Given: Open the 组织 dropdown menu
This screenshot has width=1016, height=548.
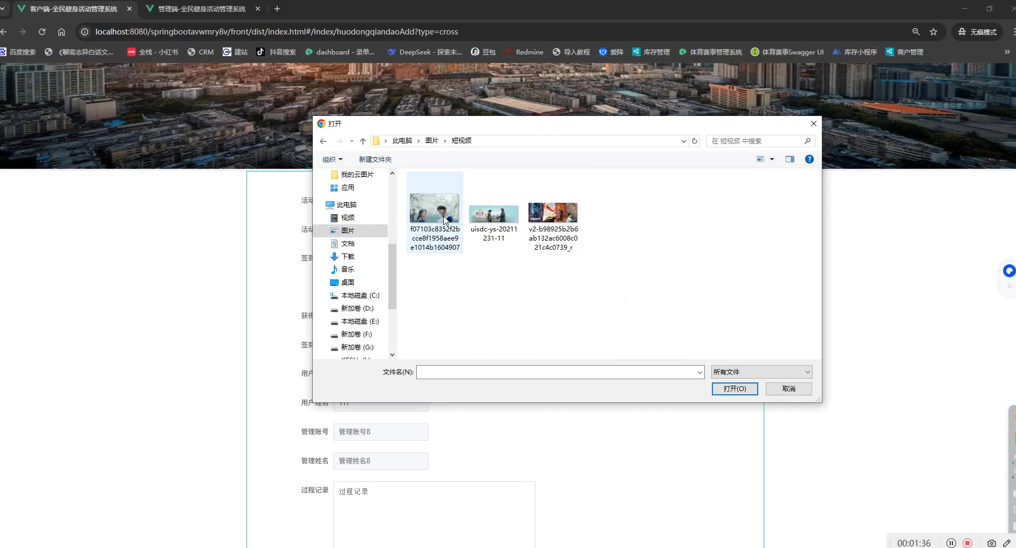Looking at the screenshot, I should [332, 160].
